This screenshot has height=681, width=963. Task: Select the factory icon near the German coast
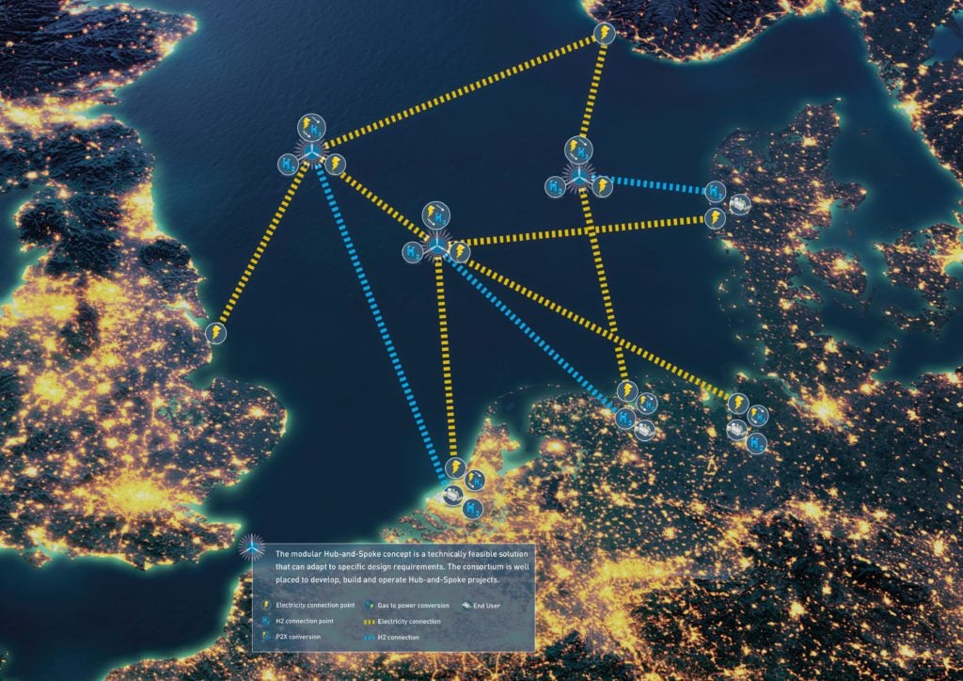click(x=645, y=430)
